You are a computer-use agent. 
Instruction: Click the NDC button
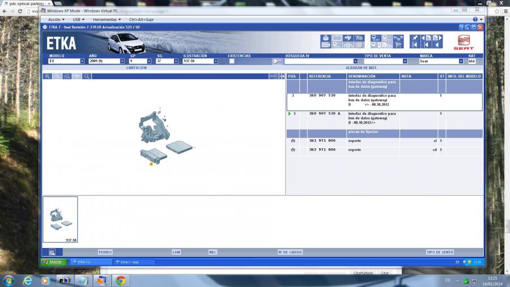click(x=212, y=252)
